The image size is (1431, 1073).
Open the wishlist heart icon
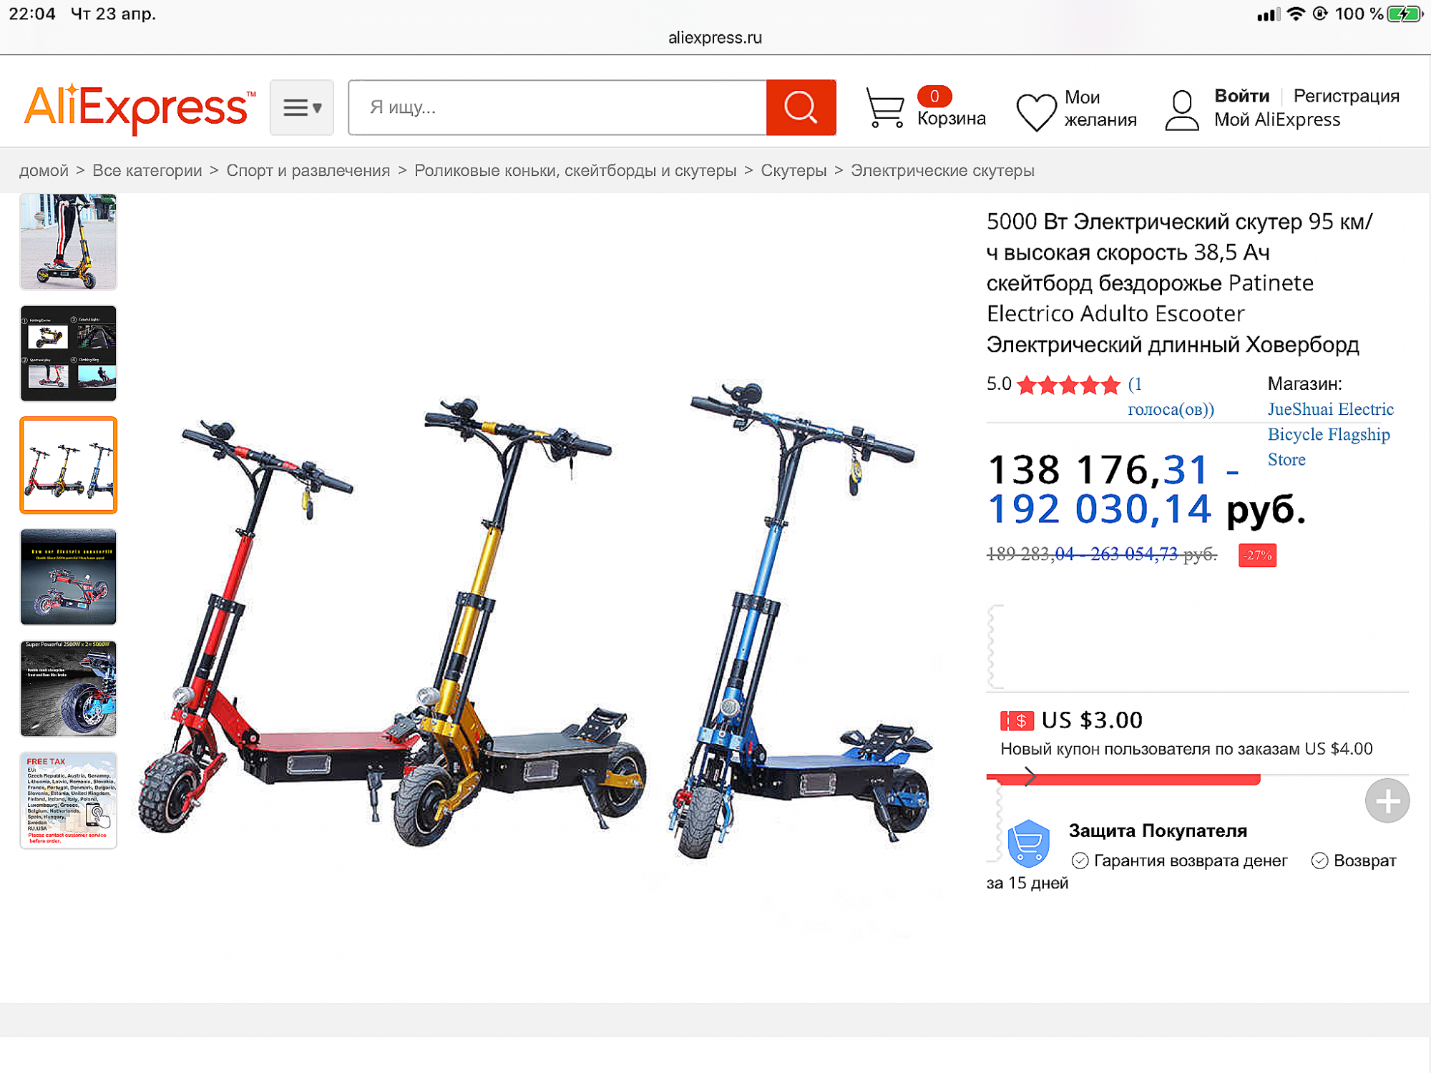[1036, 112]
